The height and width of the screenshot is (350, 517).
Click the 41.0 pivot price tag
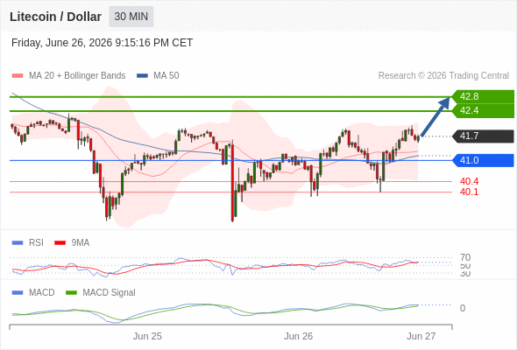pos(483,160)
